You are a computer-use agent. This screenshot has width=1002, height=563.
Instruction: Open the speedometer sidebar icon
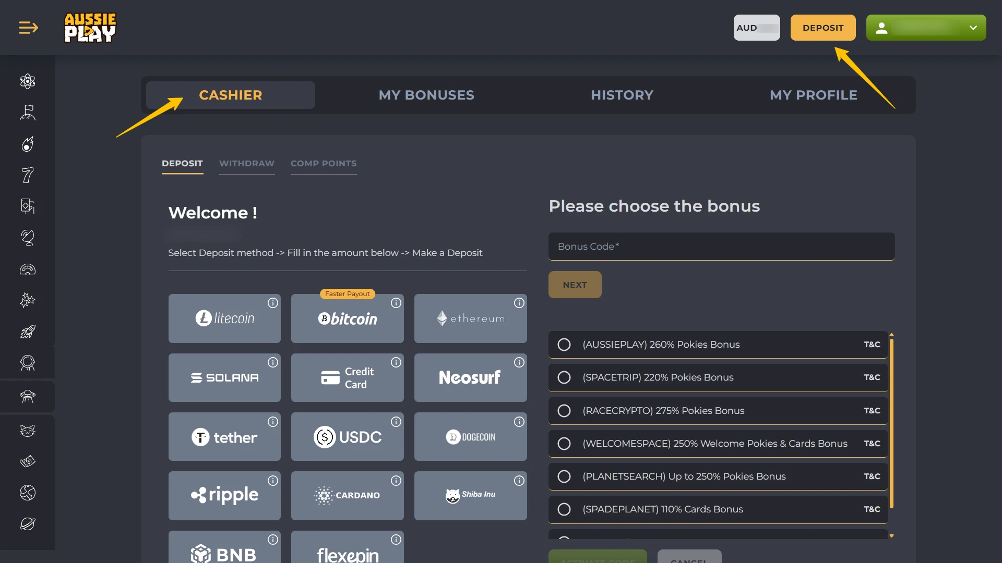coord(28,269)
